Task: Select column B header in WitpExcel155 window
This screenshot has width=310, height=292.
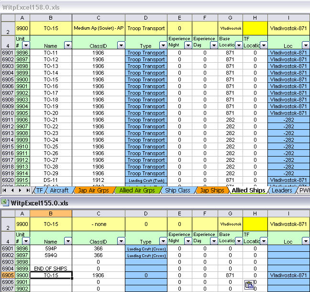Action: tap(51, 213)
